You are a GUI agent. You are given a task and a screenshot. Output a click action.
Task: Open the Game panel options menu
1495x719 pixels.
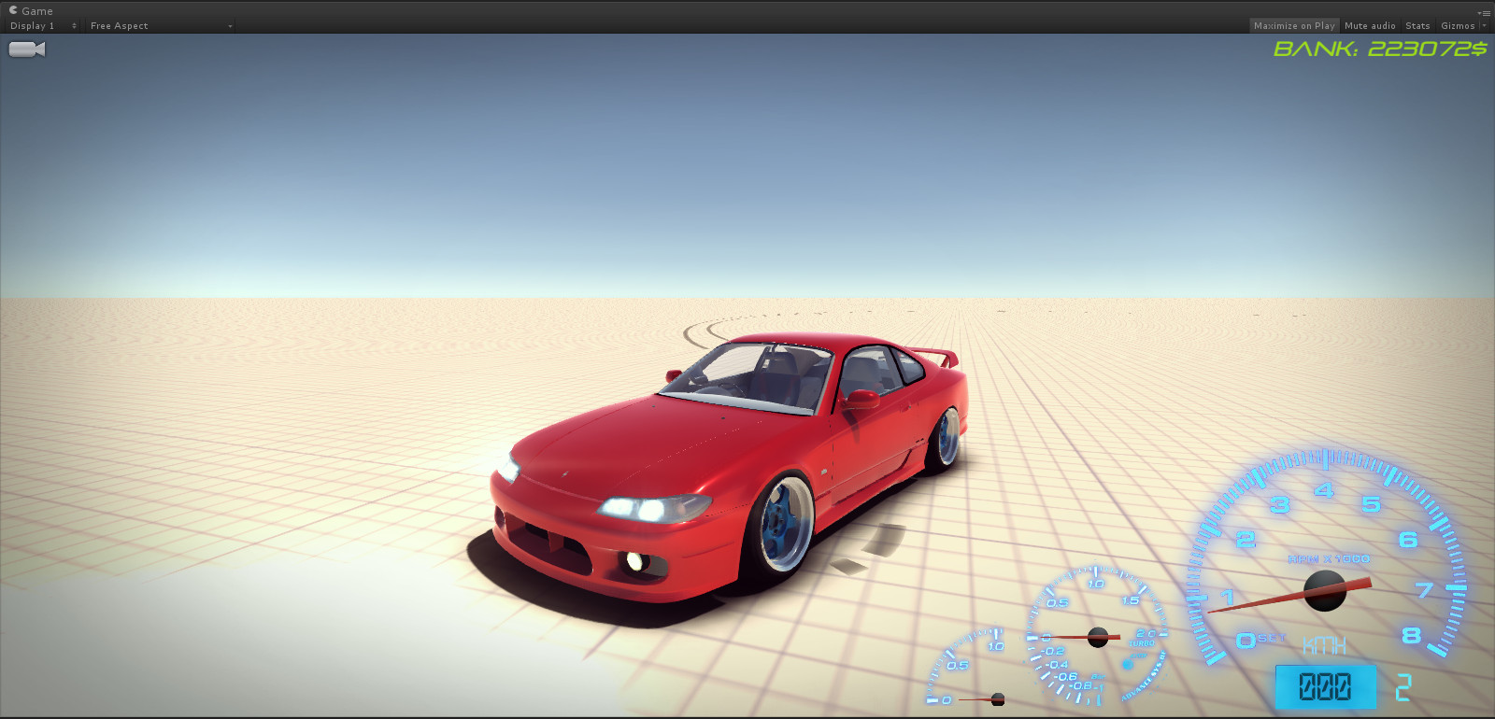coord(1485,12)
